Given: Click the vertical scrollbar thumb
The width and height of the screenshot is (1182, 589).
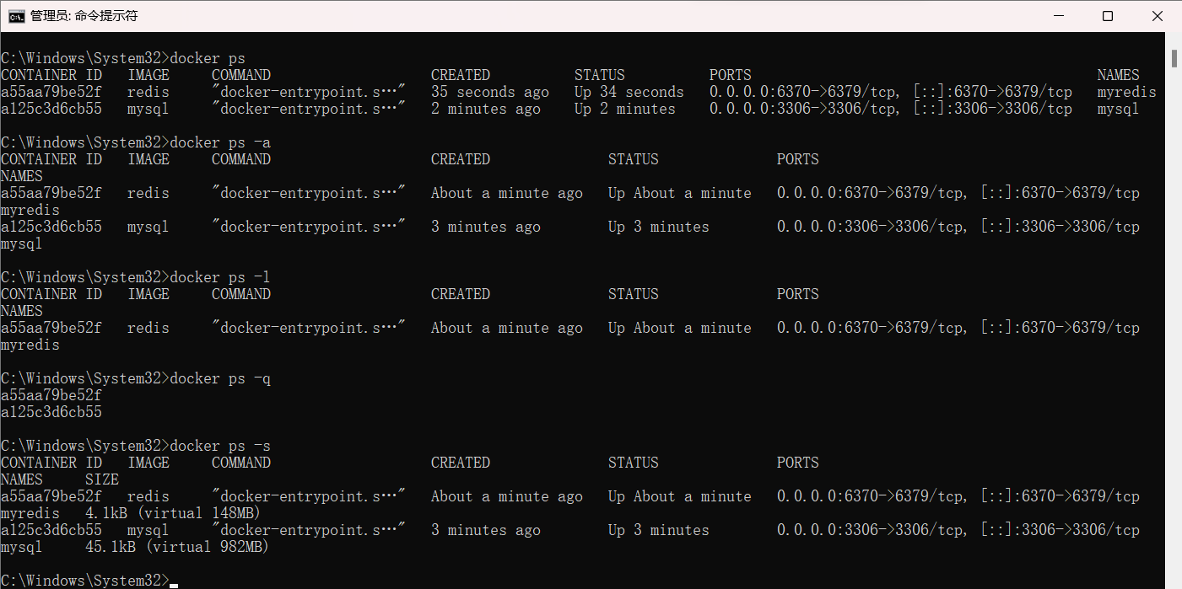Looking at the screenshot, I should [1174, 57].
